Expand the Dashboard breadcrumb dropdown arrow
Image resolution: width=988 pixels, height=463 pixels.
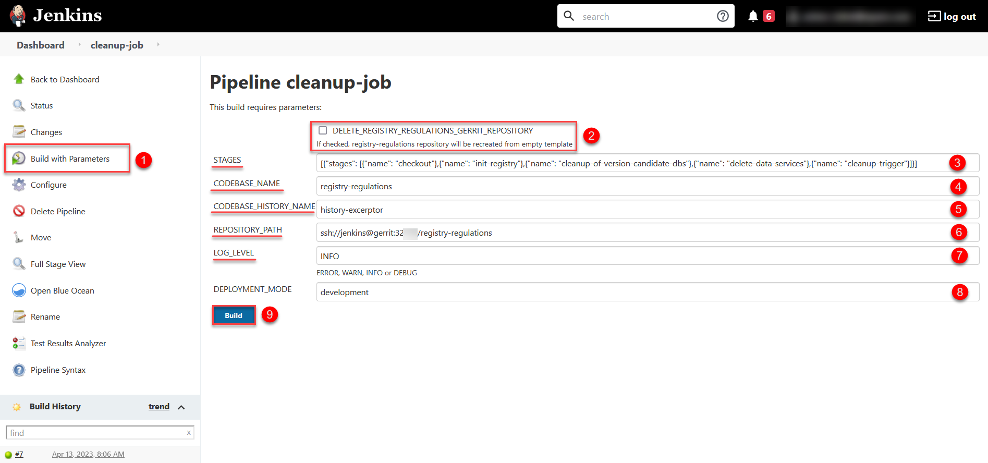[x=79, y=45]
